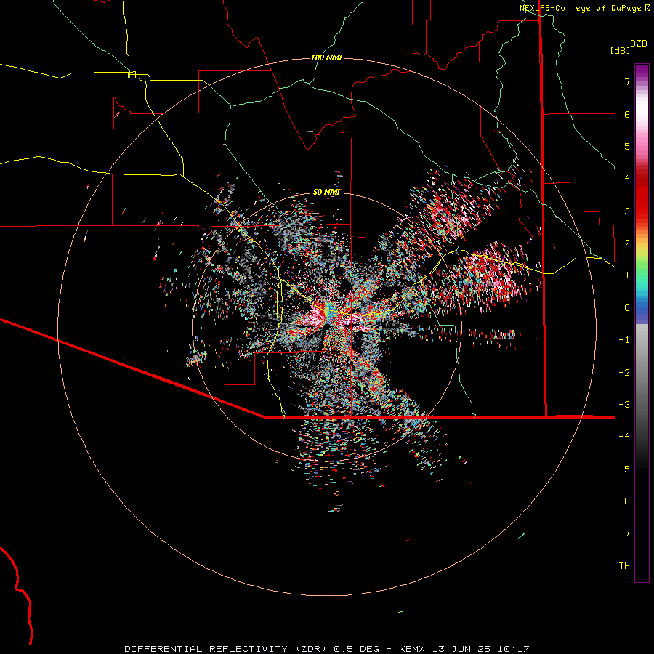This screenshot has width=654, height=654.
Task: Click the -3 value on color scale
Action: [x=624, y=405]
